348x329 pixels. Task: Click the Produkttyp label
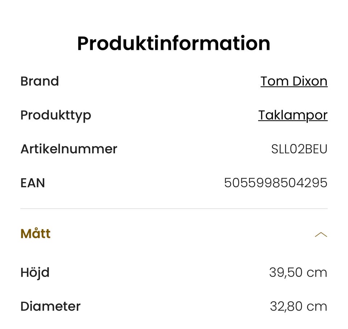55,115
